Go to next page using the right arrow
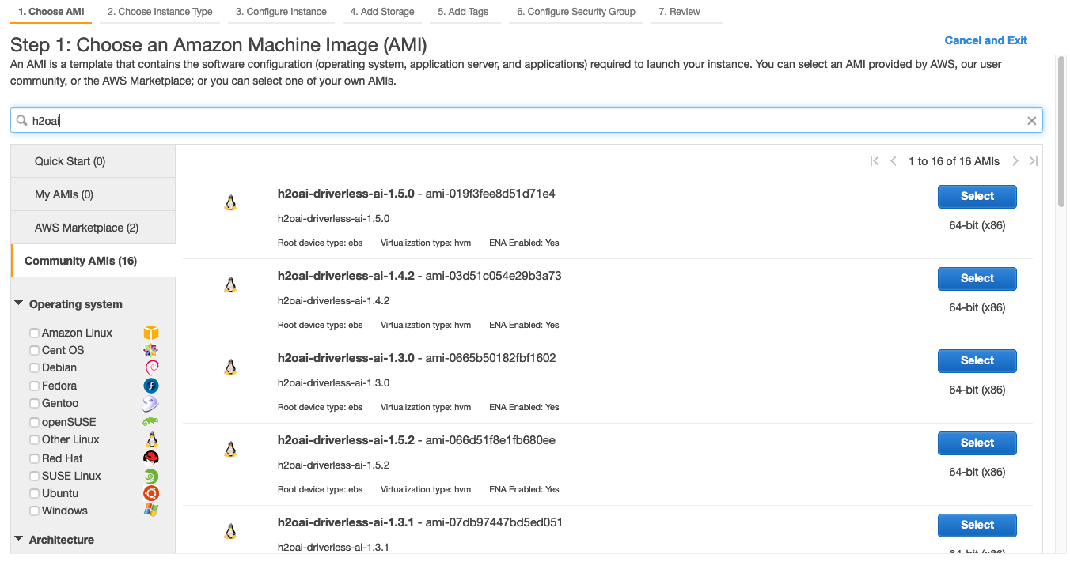Screen dimensions: 1070x569 click(1015, 160)
